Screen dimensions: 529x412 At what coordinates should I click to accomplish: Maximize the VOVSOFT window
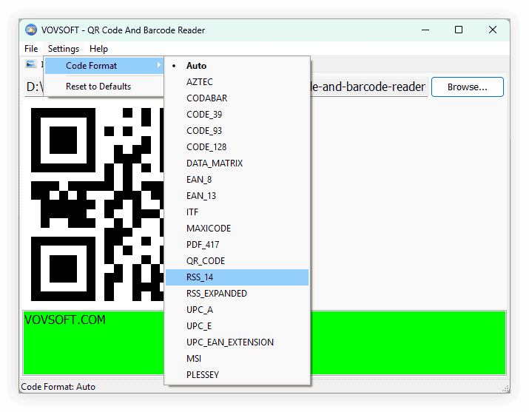tap(459, 30)
